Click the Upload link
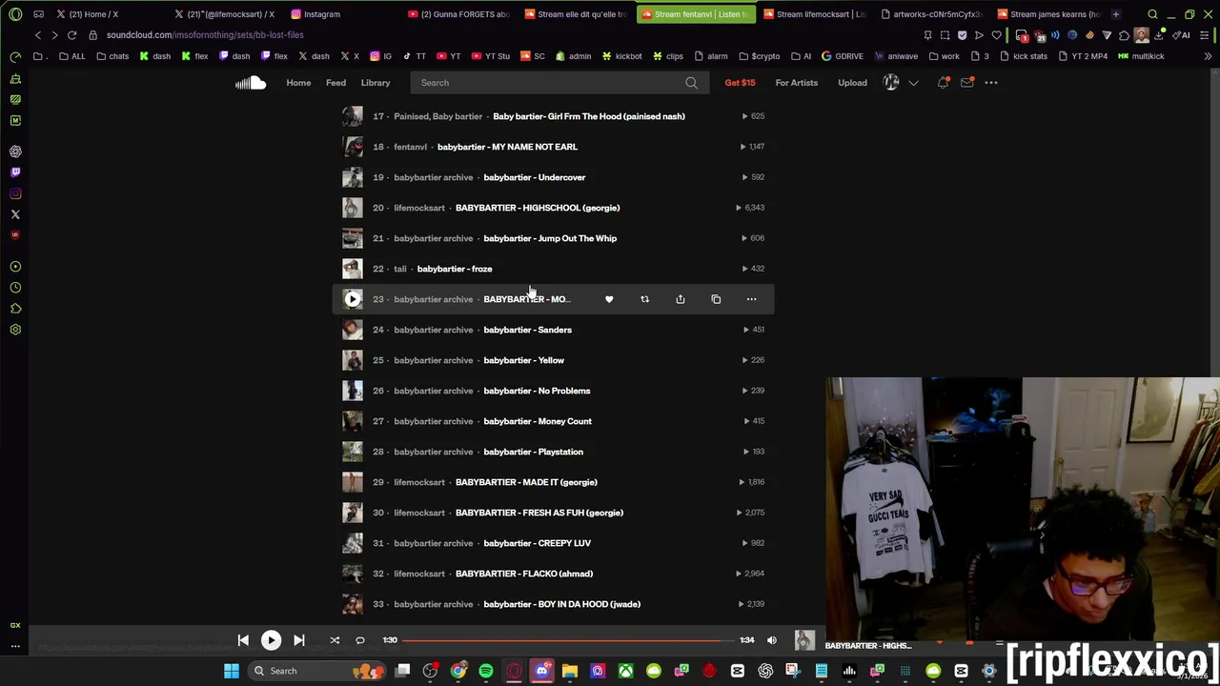Viewport: 1220px width, 686px height. 852,83
